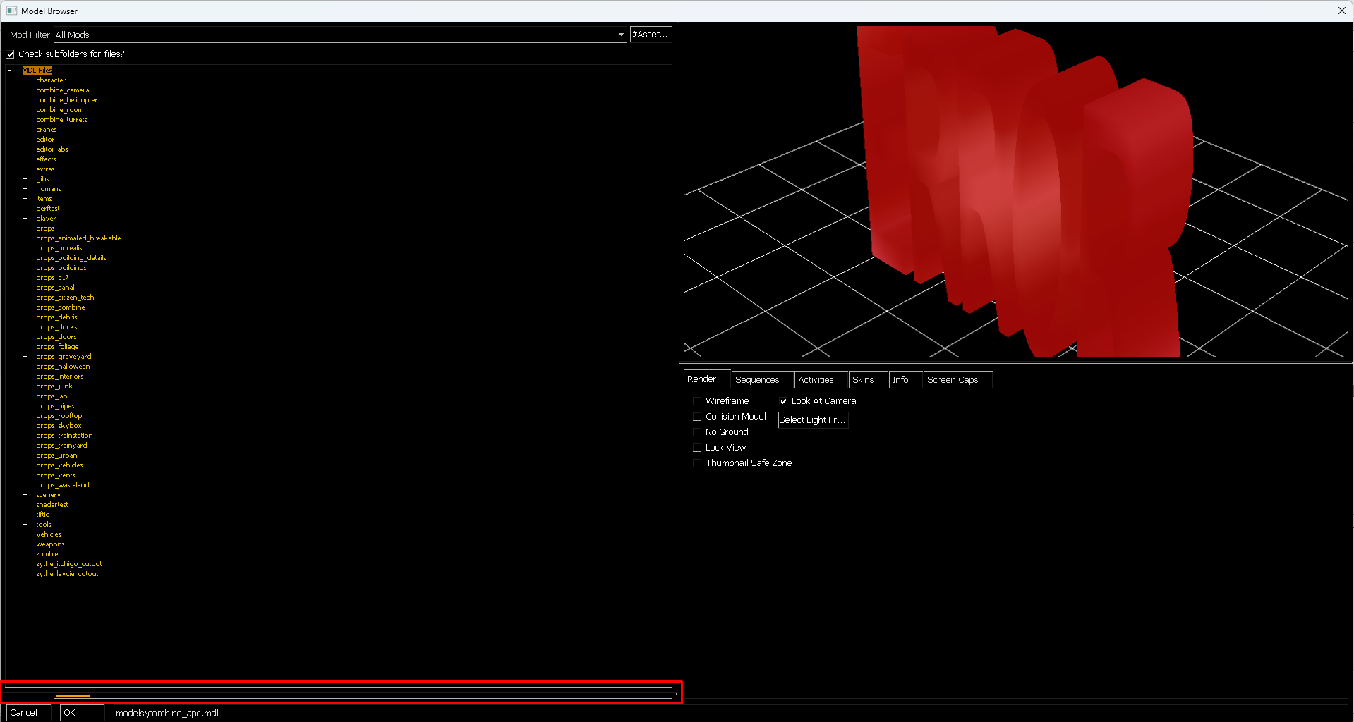Screen dimensions: 1354x722
Task: Close the Model Browser window
Action: click(x=1341, y=11)
